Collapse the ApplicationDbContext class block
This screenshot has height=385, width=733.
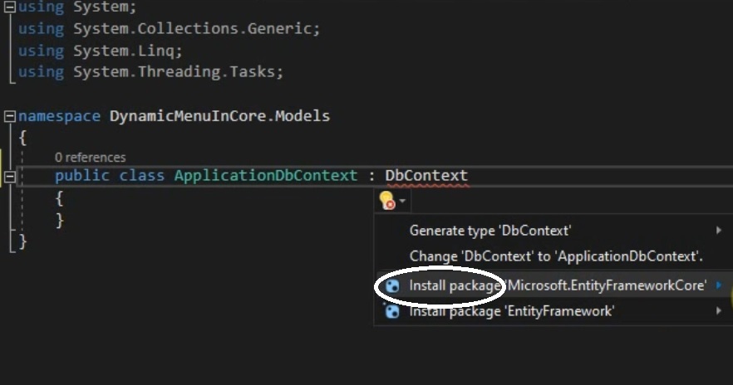point(9,177)
